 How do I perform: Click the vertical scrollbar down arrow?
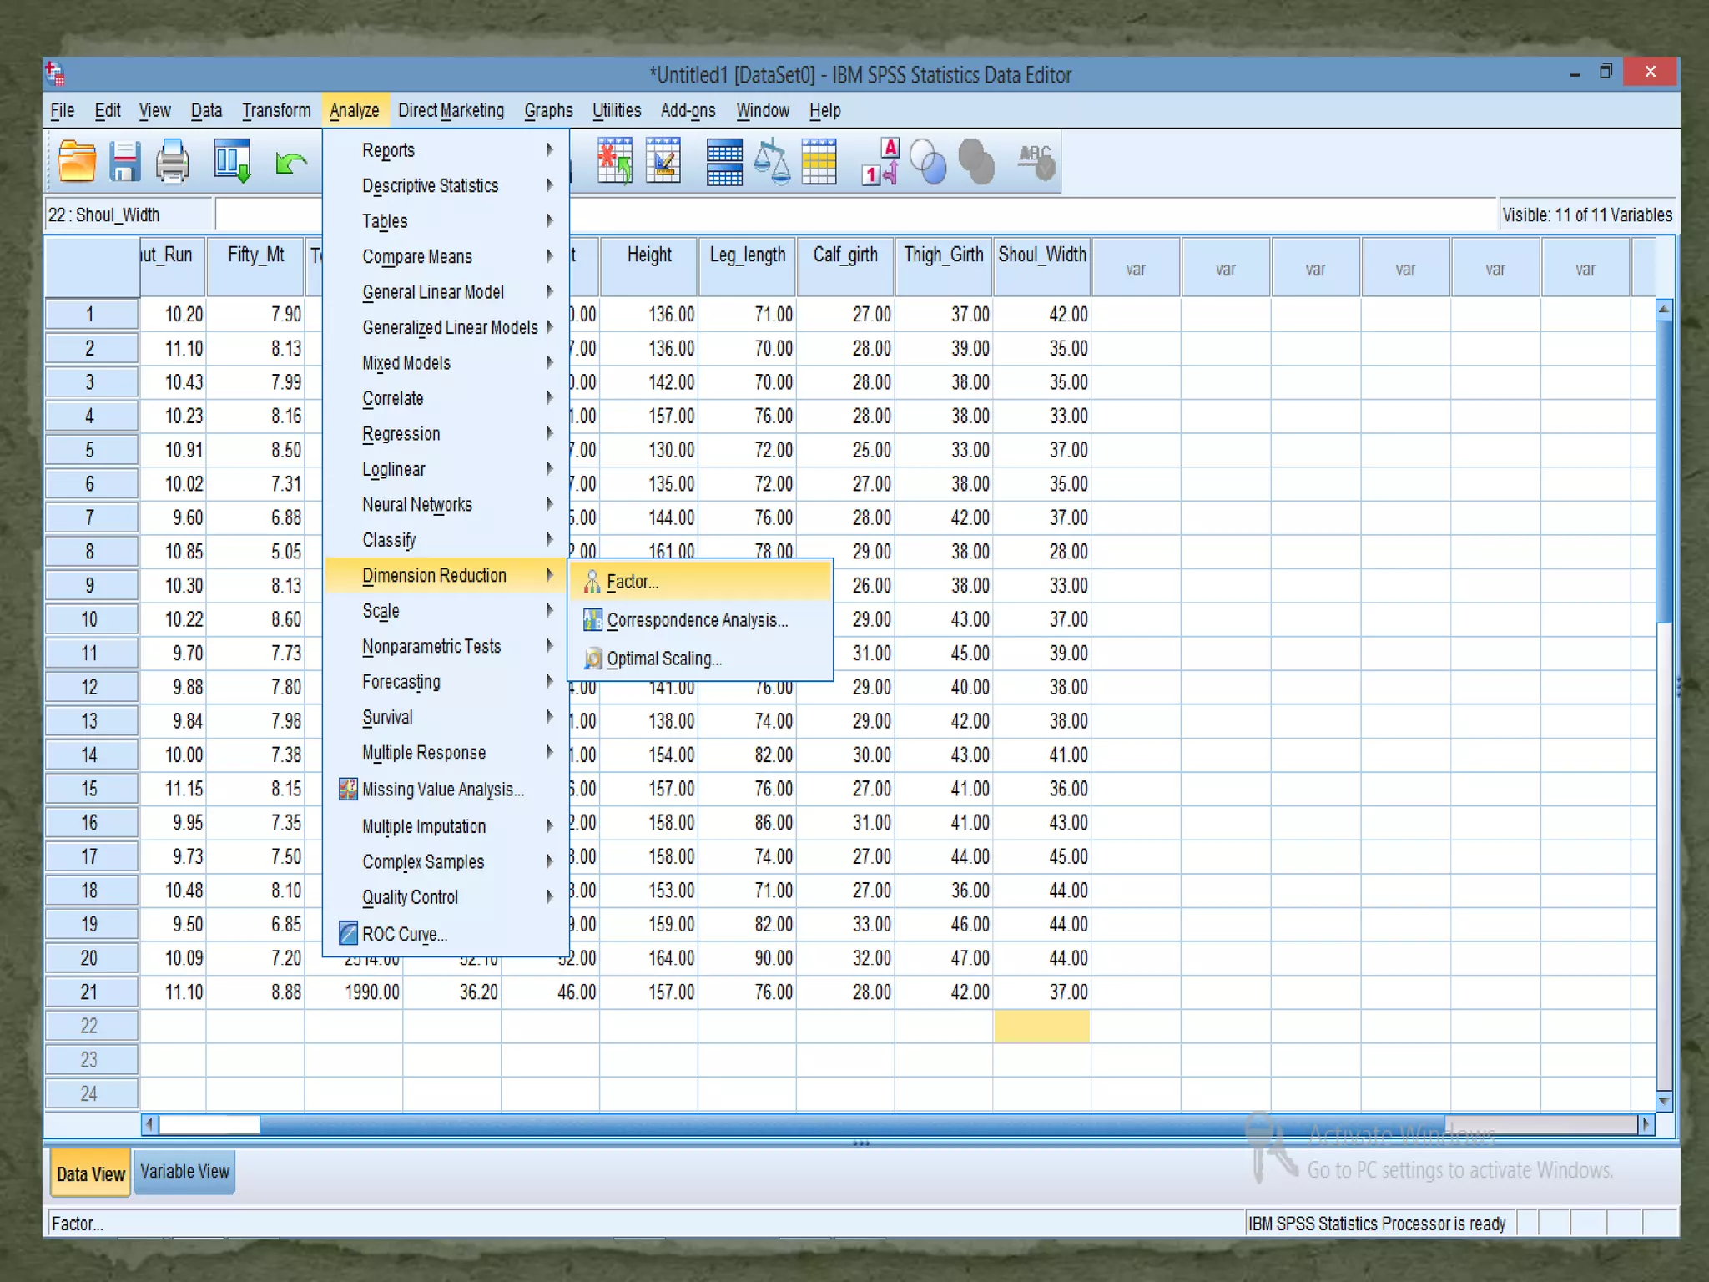pyautogui.click(x=1664, y=1102)
